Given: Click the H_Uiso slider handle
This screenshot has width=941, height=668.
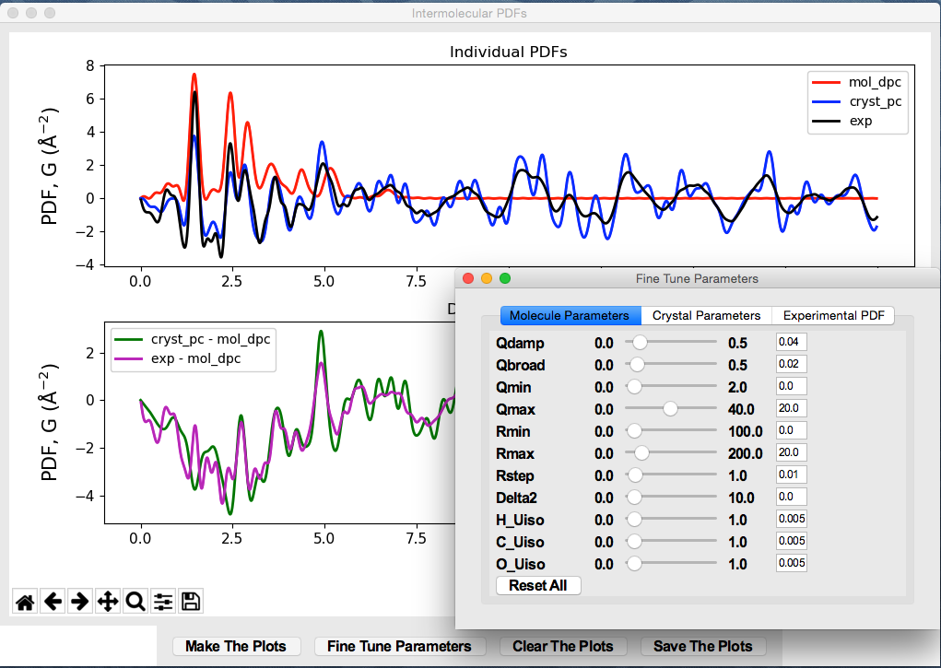Looking at the screenshot, I should 634,520.
